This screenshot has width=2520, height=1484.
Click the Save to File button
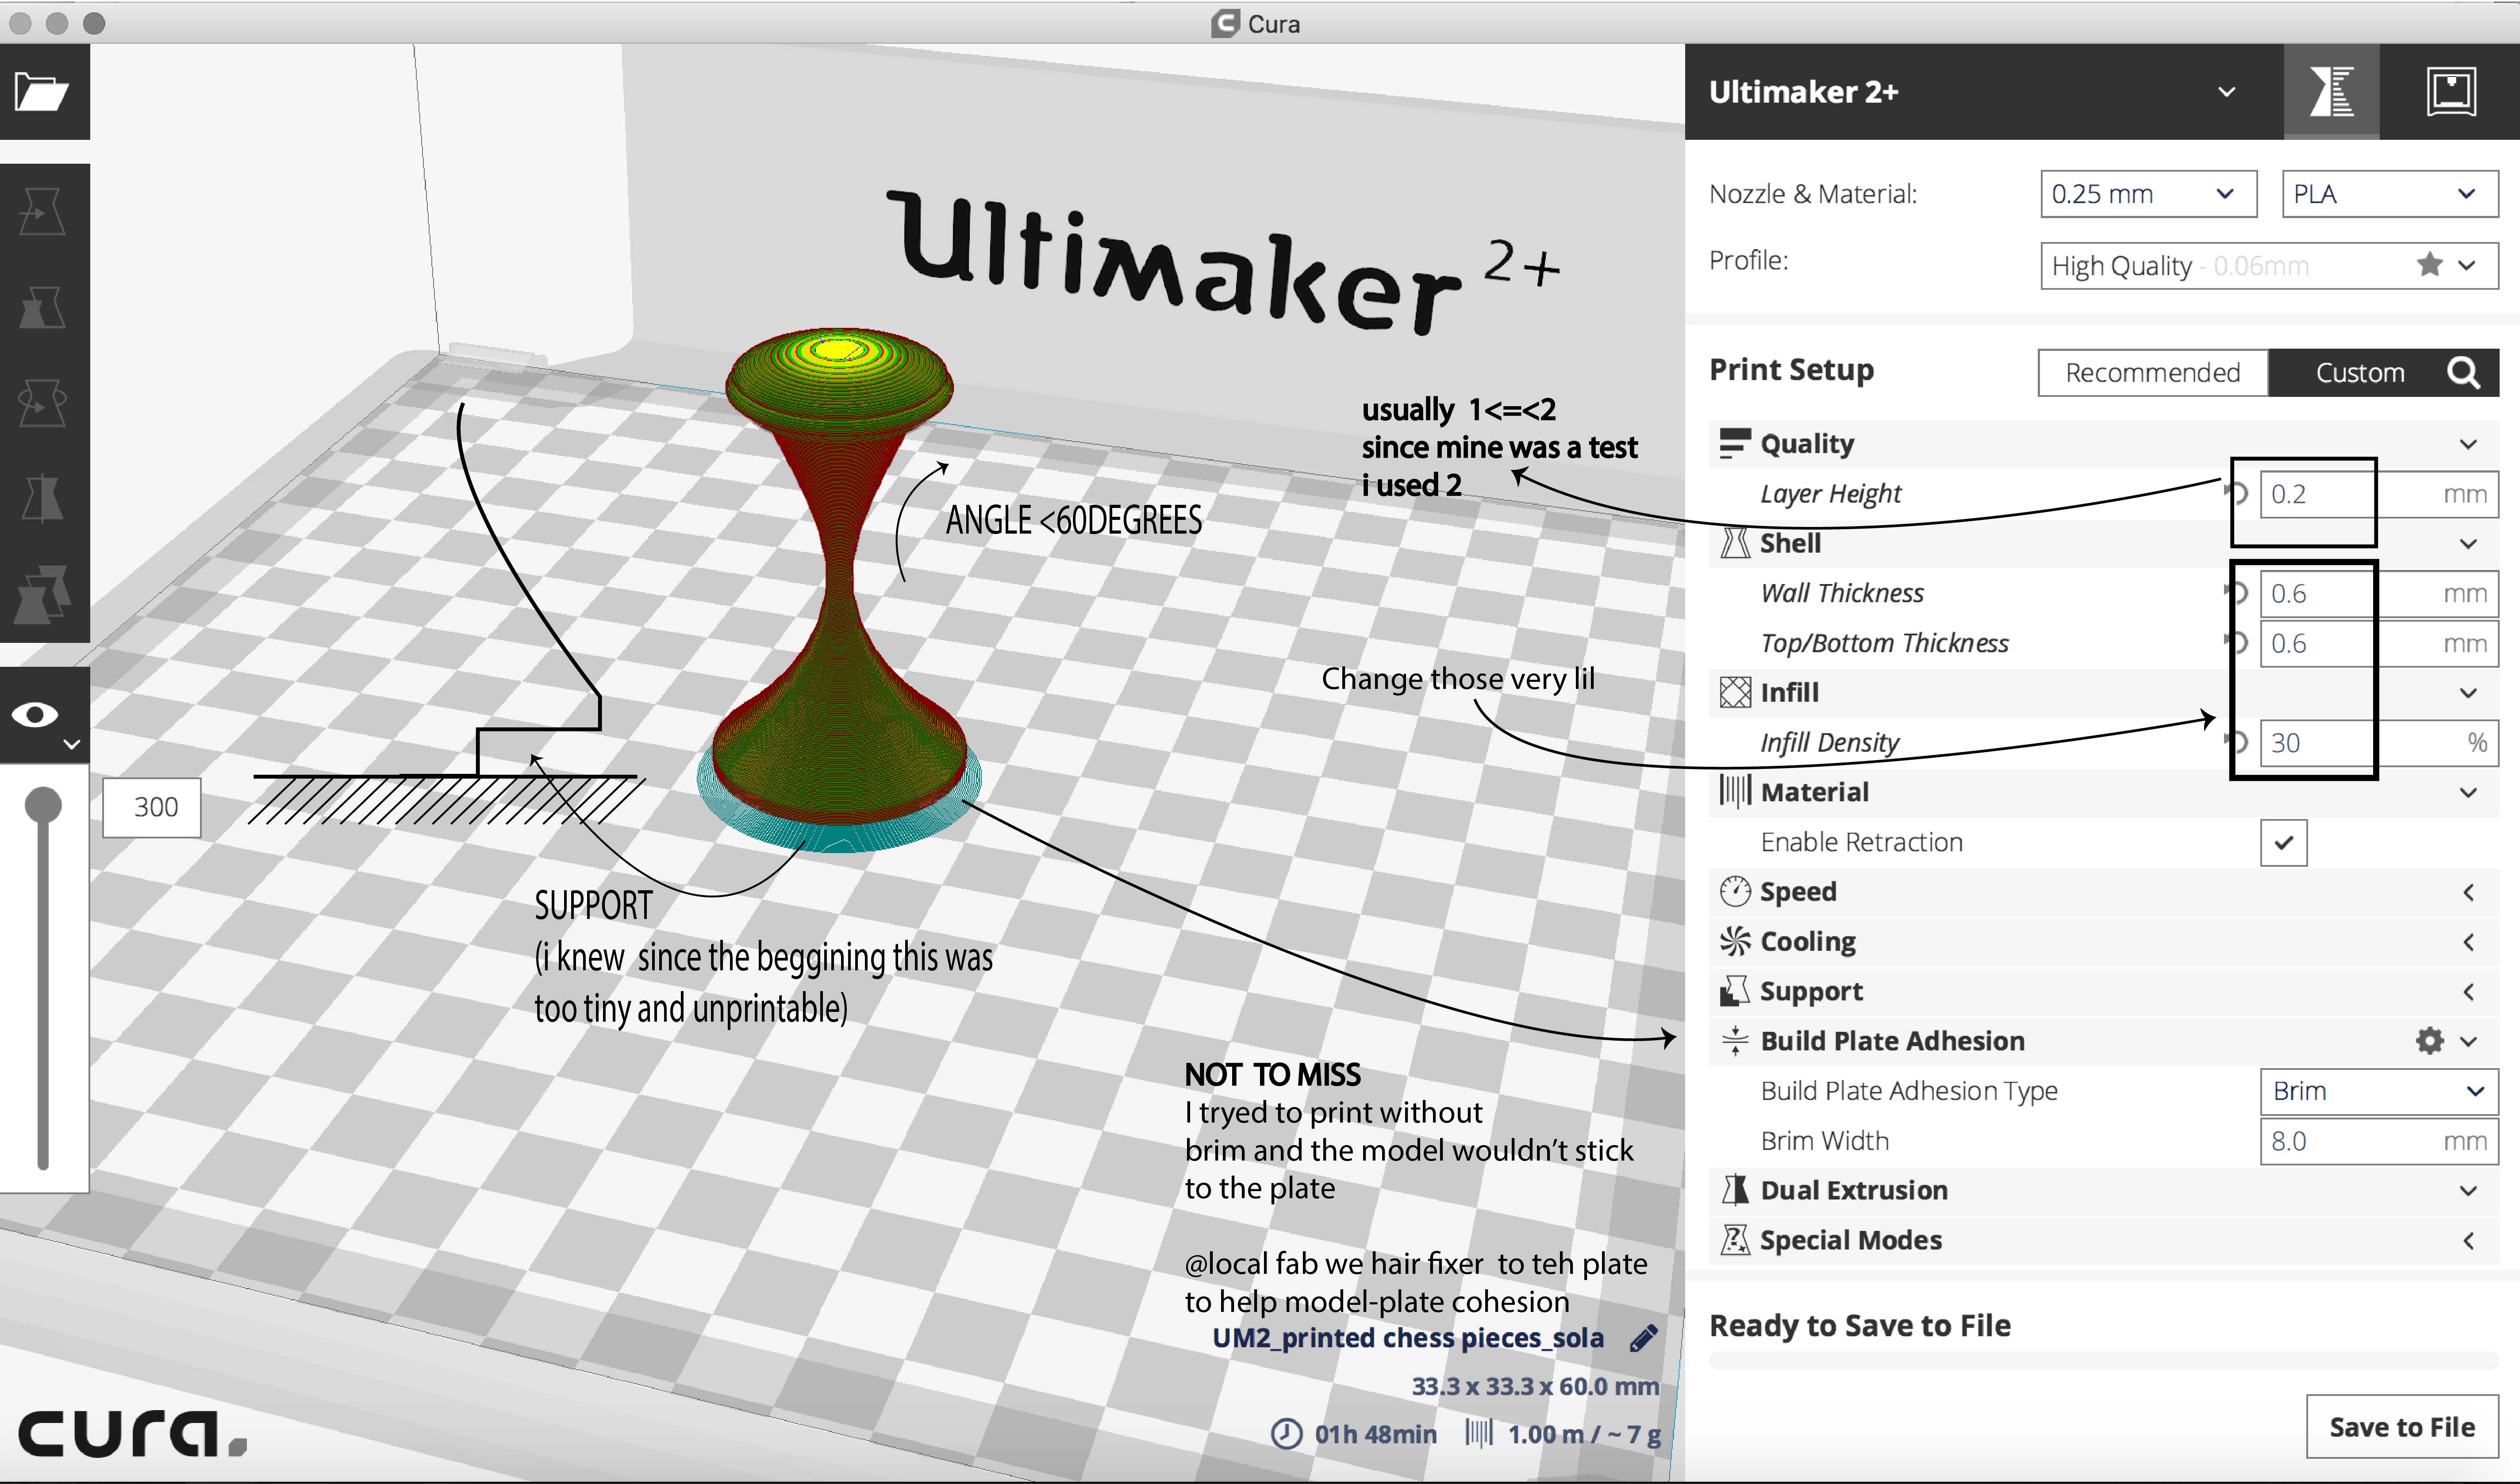click(2402, 1427)
